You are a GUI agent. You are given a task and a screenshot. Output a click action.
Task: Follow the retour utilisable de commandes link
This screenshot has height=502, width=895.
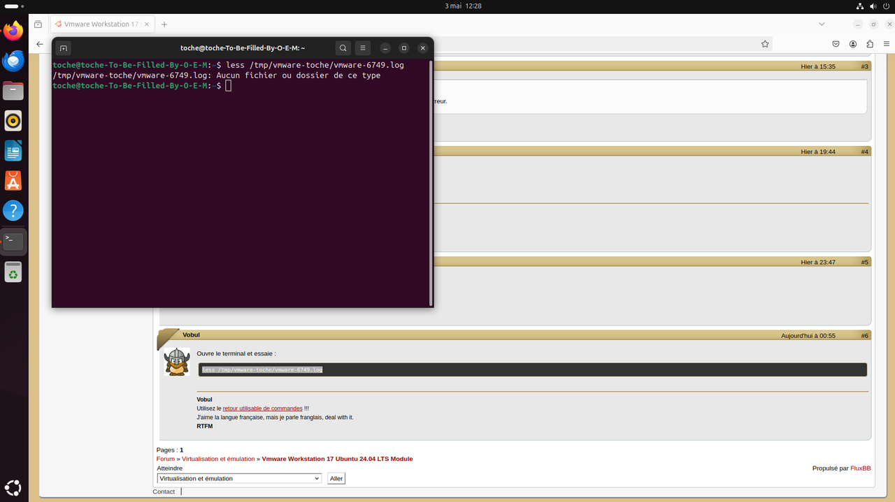pyautogui.click(x=262, y=408)
